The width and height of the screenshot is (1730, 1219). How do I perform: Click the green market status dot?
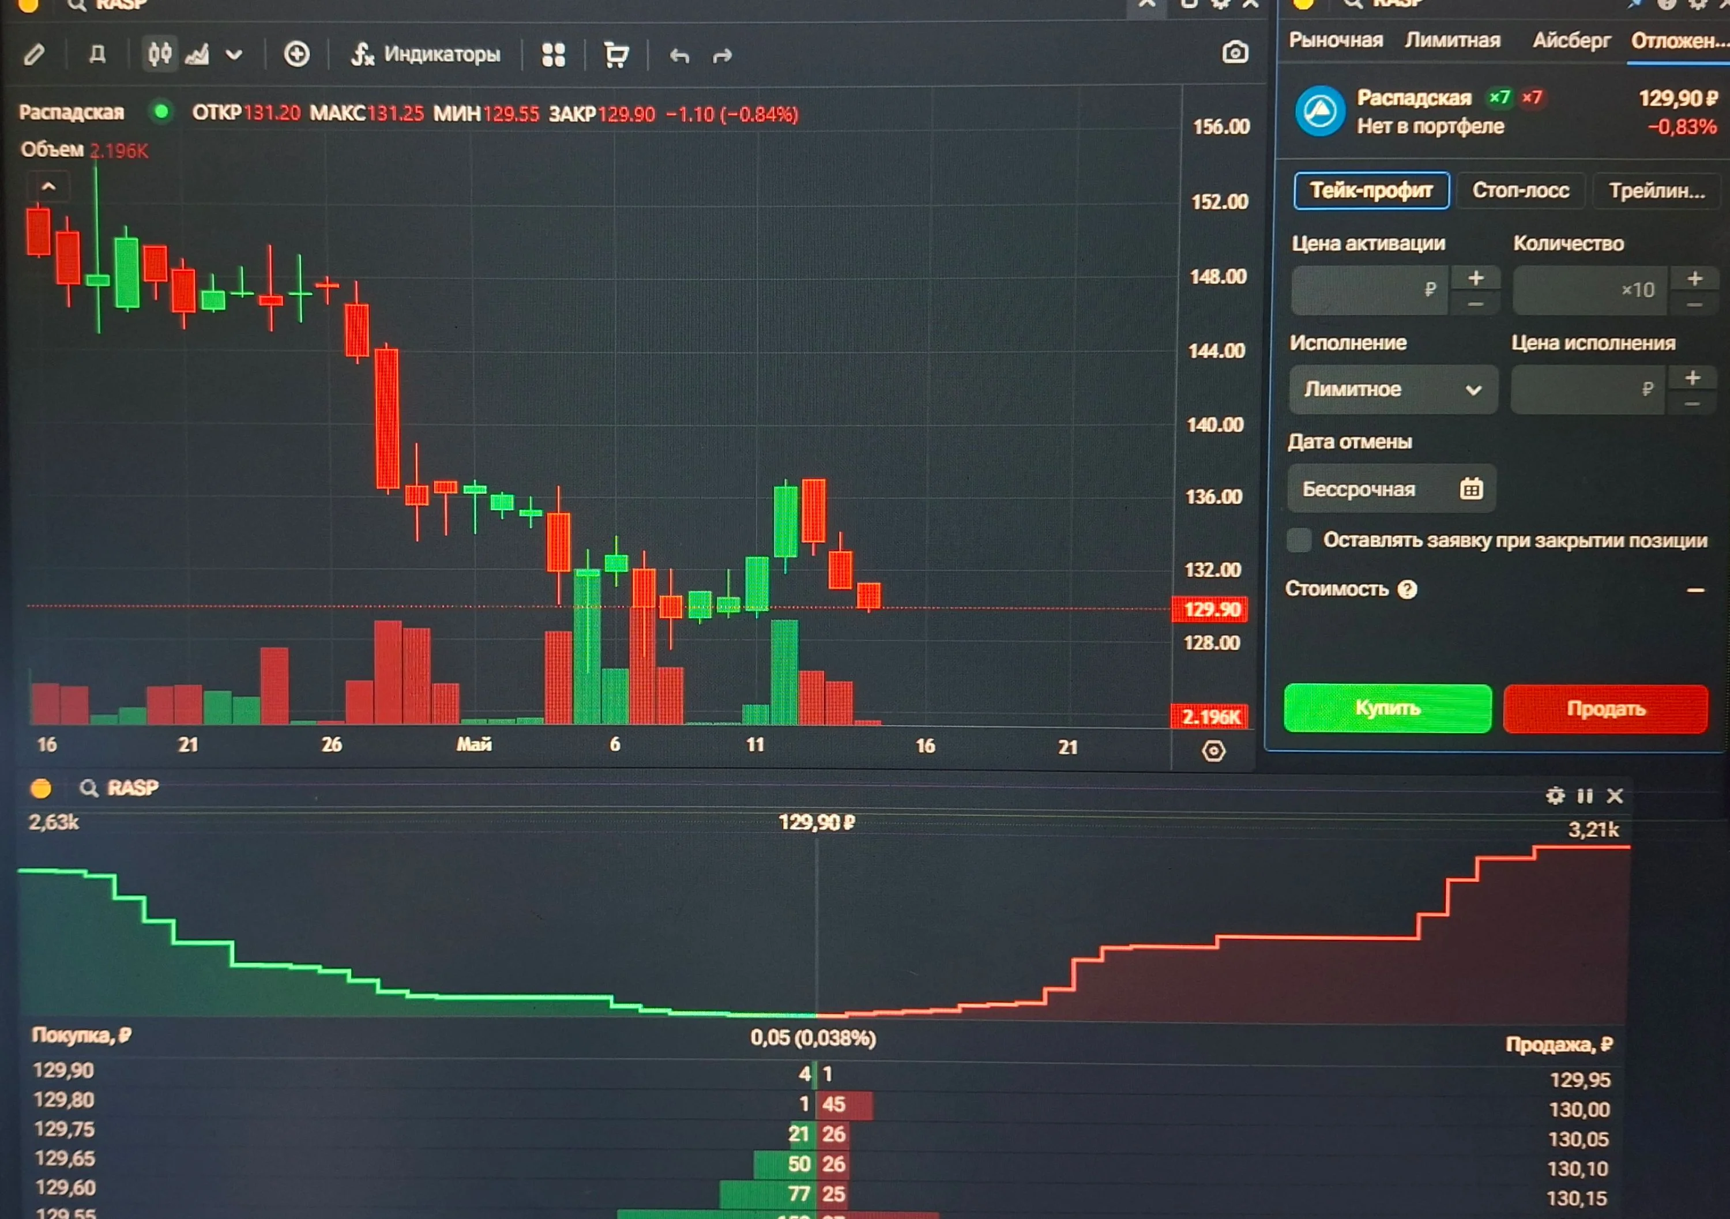tap(160, 112)
